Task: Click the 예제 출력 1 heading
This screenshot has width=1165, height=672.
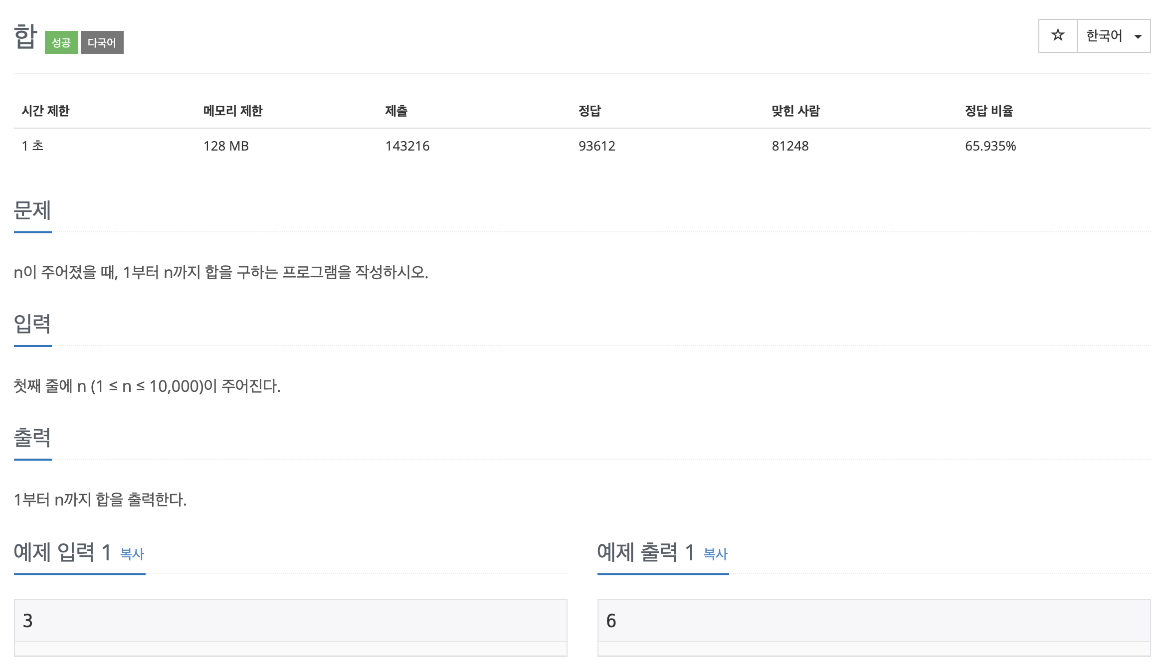Action: click(646, 552)
